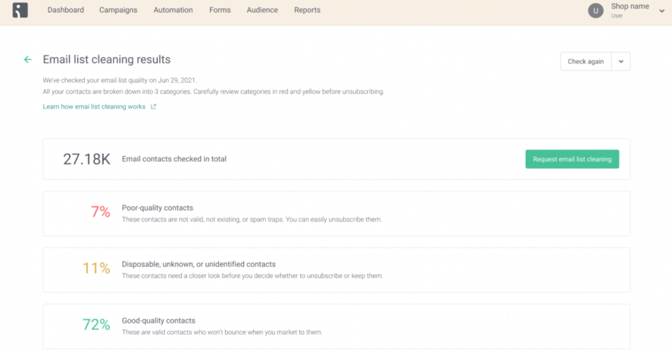Open the Check again dropdown arrow

620,61
